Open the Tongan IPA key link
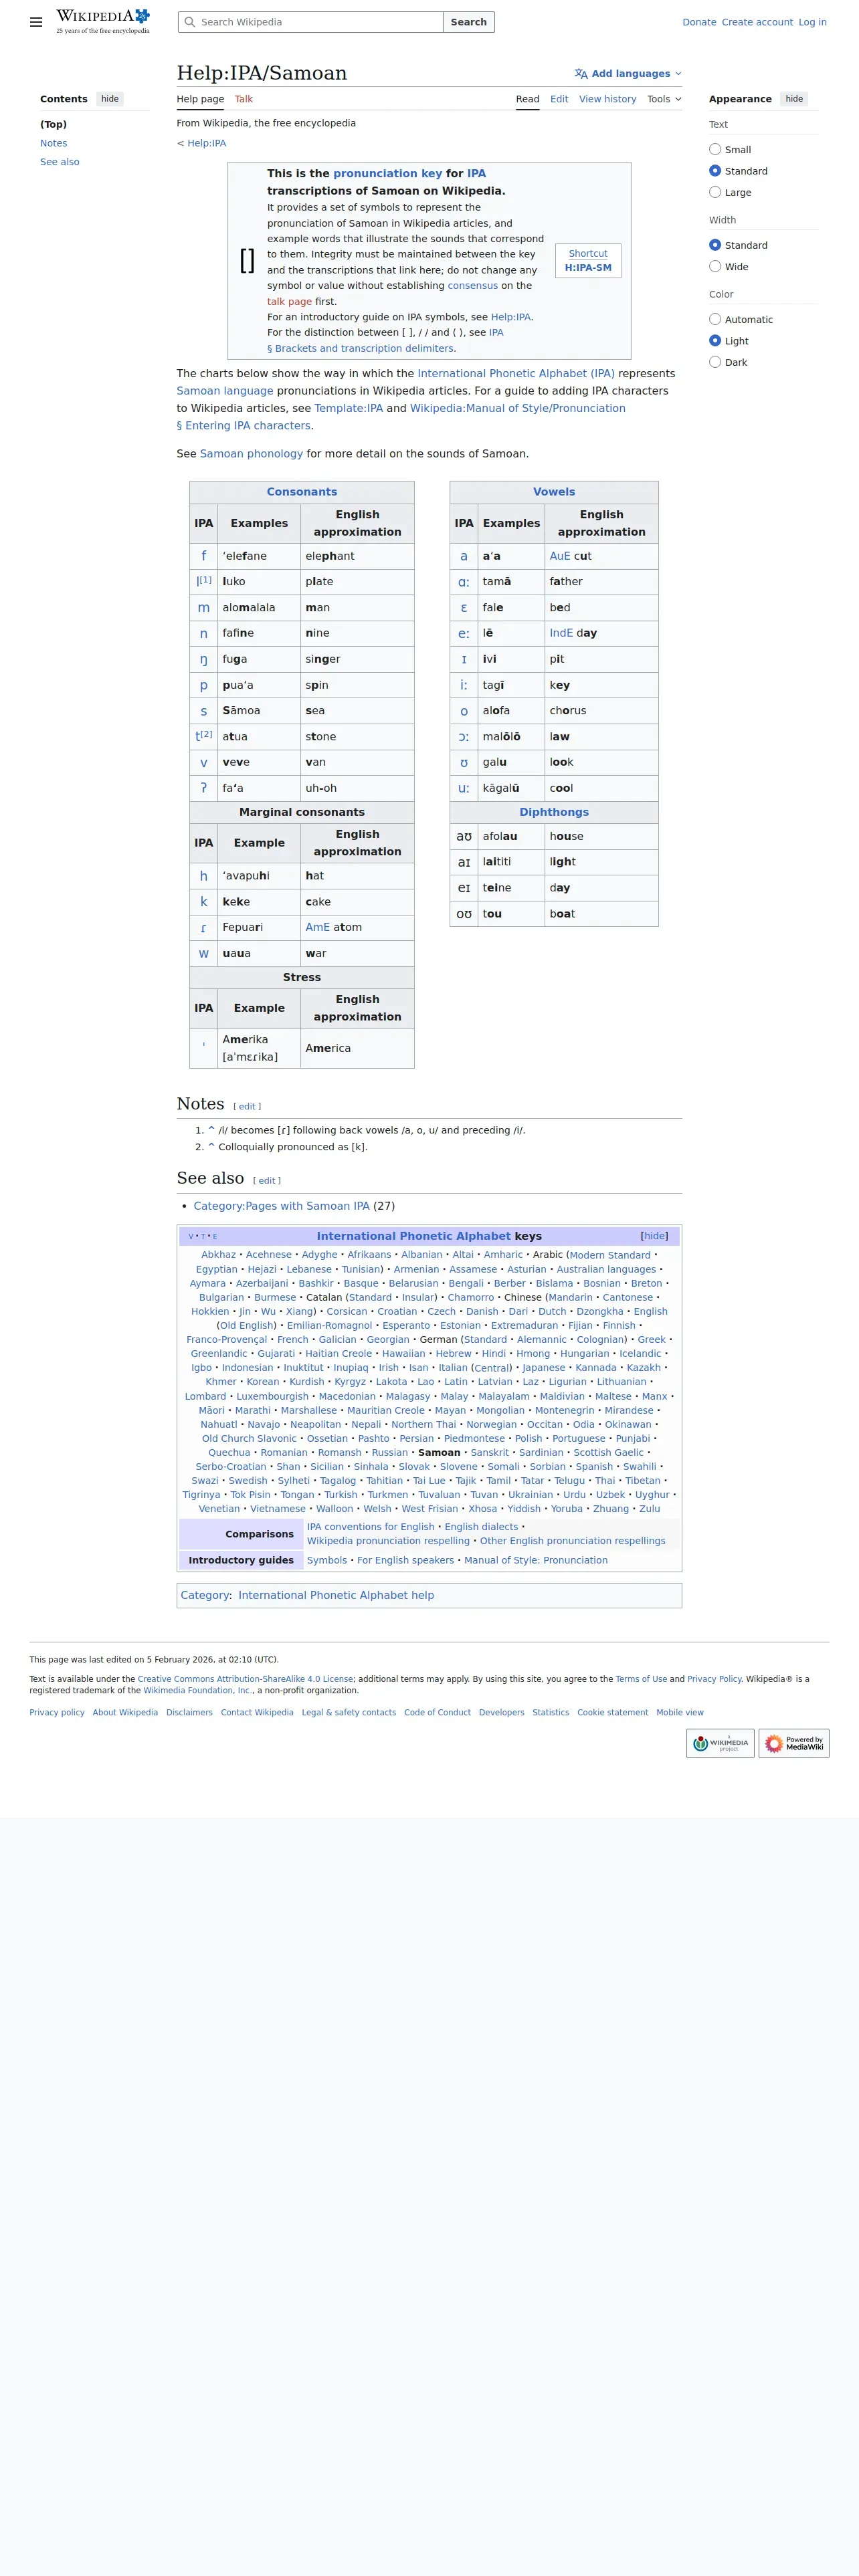 point(297,1495)
